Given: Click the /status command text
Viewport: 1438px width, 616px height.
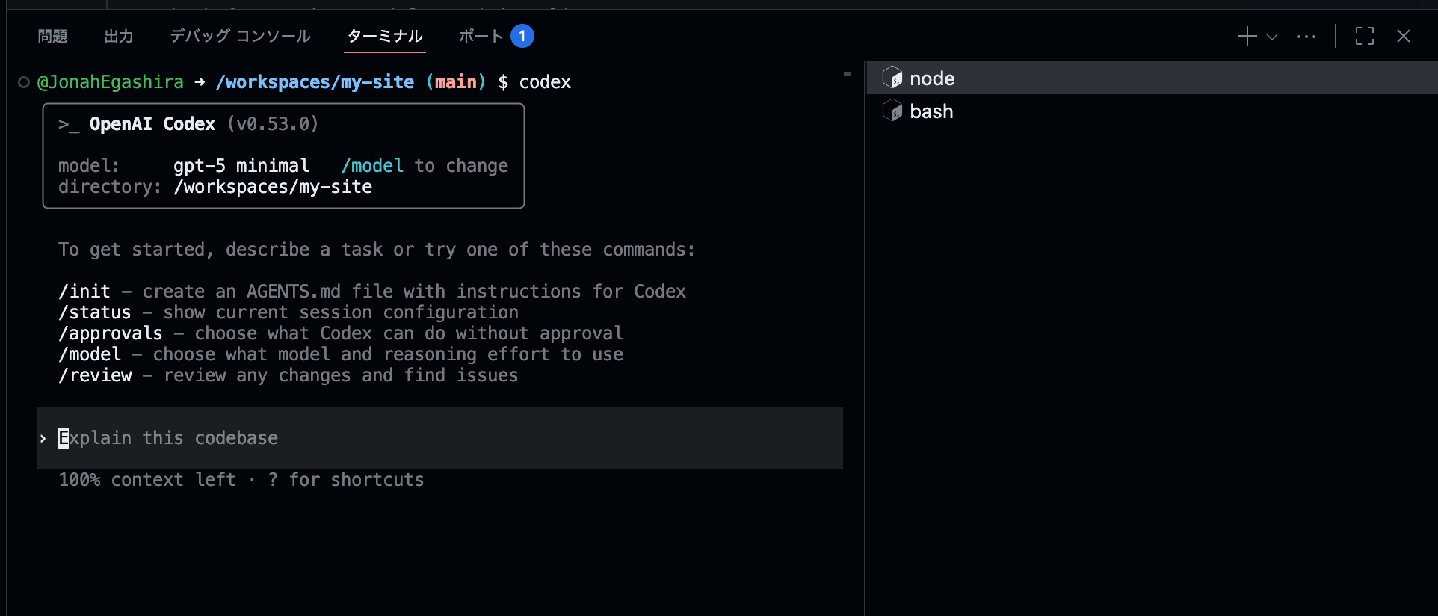Looking at the screenshot, I should pos(95,312).
